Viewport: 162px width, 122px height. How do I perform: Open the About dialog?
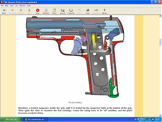[x=104, y=11]
